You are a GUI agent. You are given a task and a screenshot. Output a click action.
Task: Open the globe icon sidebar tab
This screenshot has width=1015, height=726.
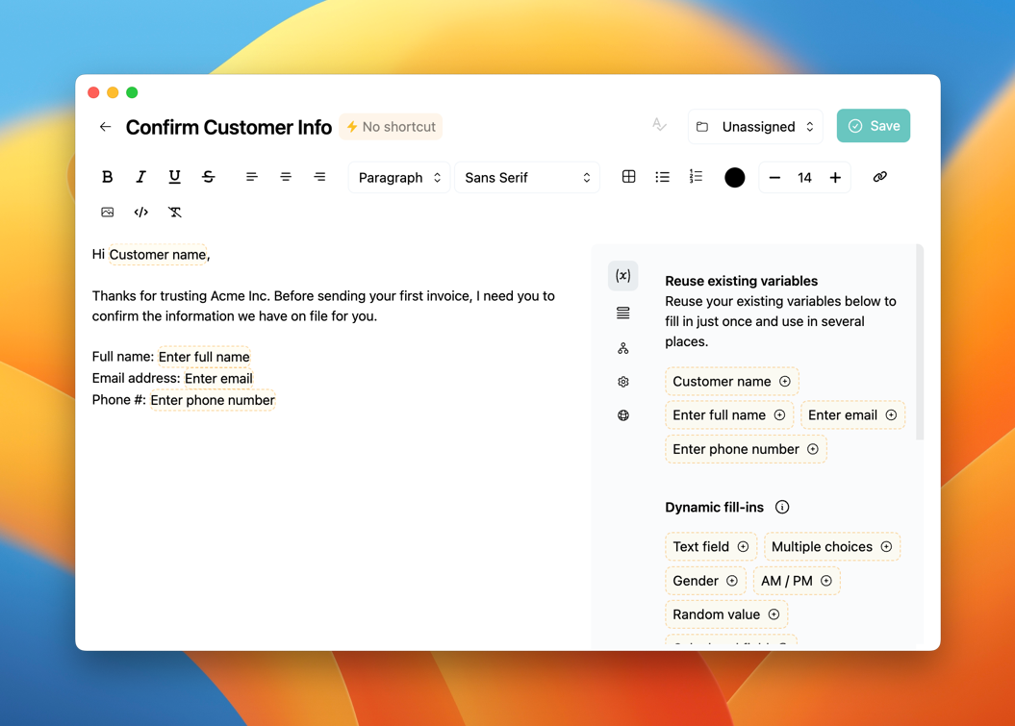622,415
